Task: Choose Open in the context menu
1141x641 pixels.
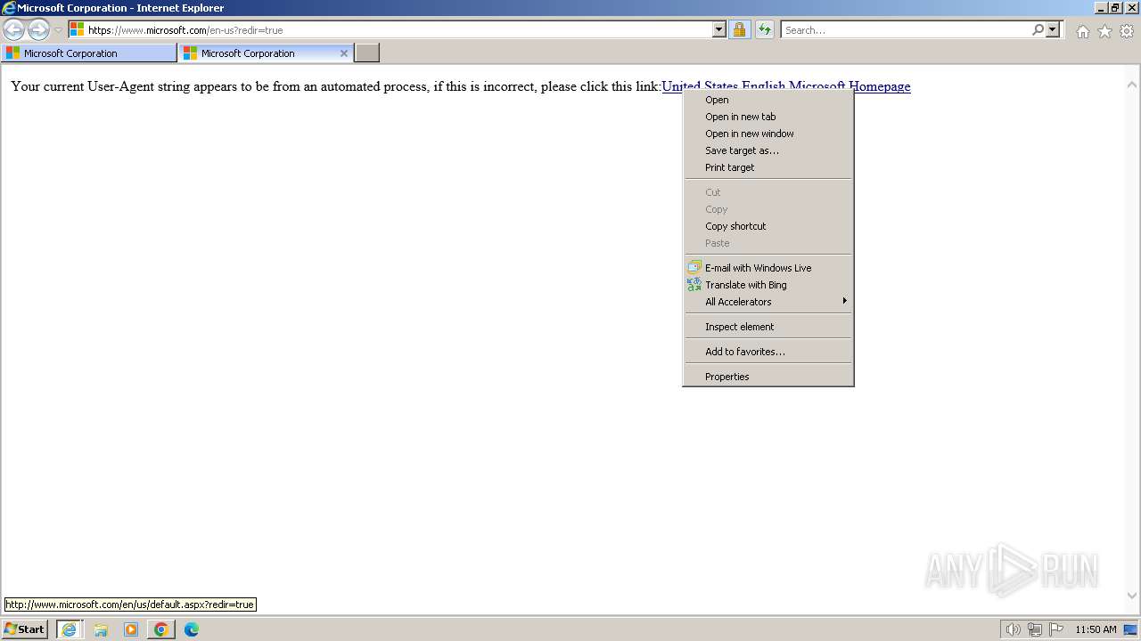Action: pyautogui.click(x=768, y=100)
